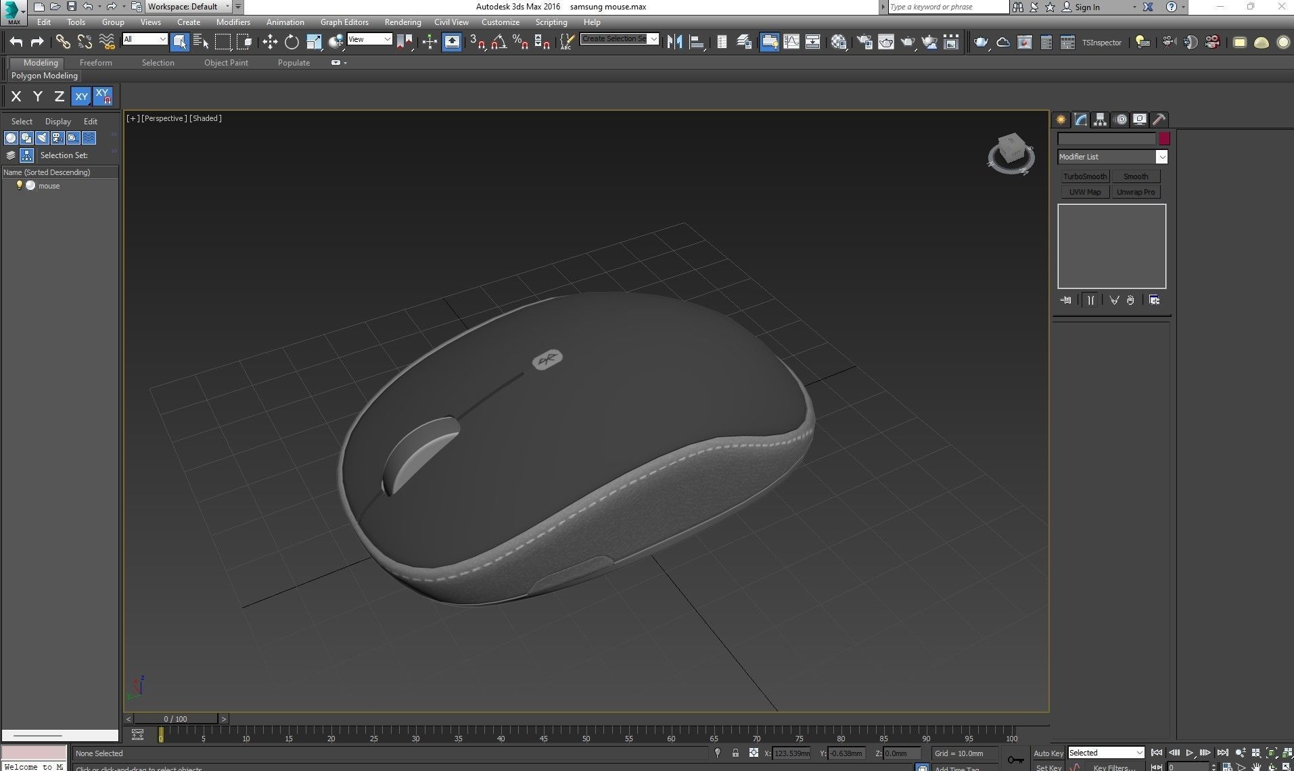1294x771 pixels.
Task: Restrict transform to X axis
Action: click(x=16, y=97)
